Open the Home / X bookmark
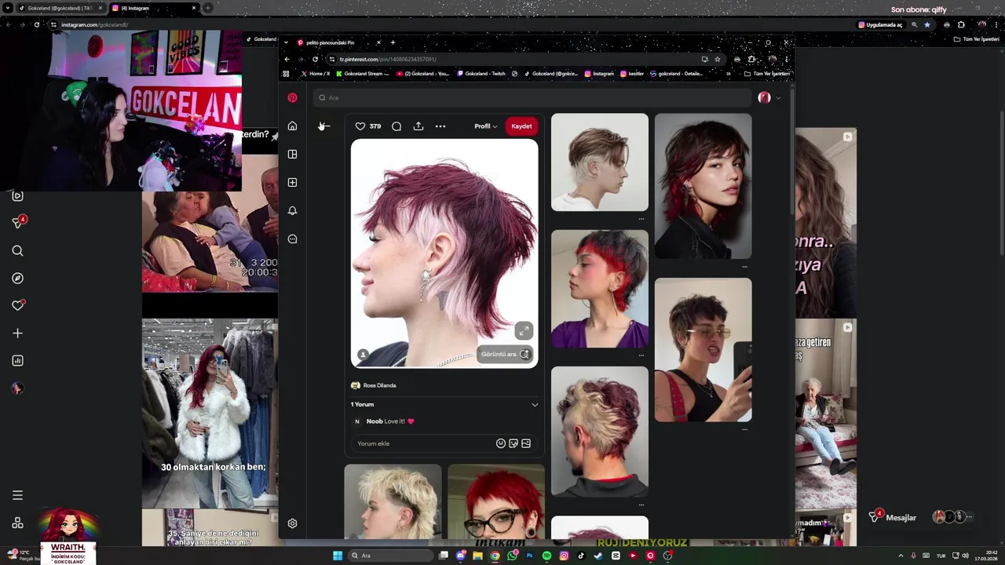 click(x=316, y=74)
